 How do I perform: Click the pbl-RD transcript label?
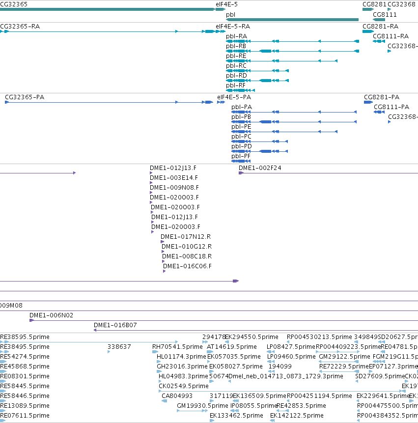click(x=236, y=76)
